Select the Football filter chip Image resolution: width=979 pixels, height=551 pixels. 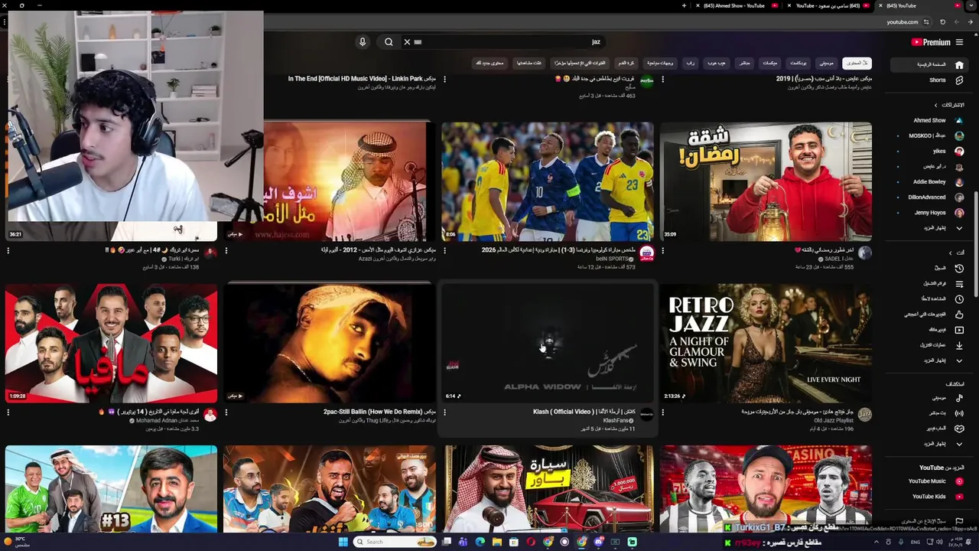click(626, 63)
